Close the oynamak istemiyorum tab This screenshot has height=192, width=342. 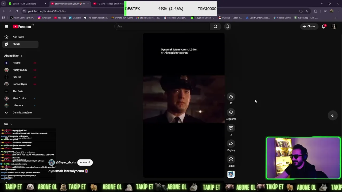(88, 4)
